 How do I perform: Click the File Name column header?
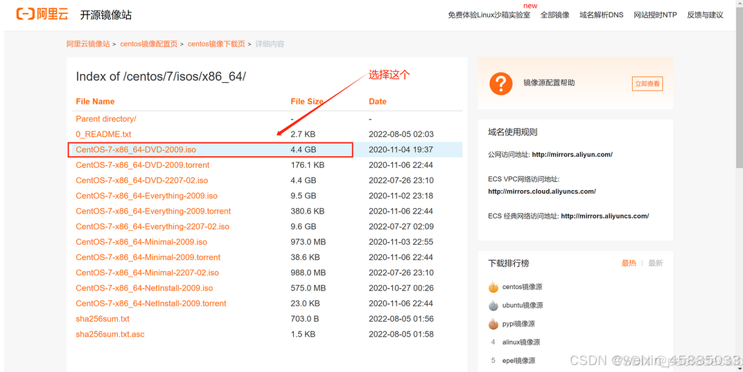point(95,102)
